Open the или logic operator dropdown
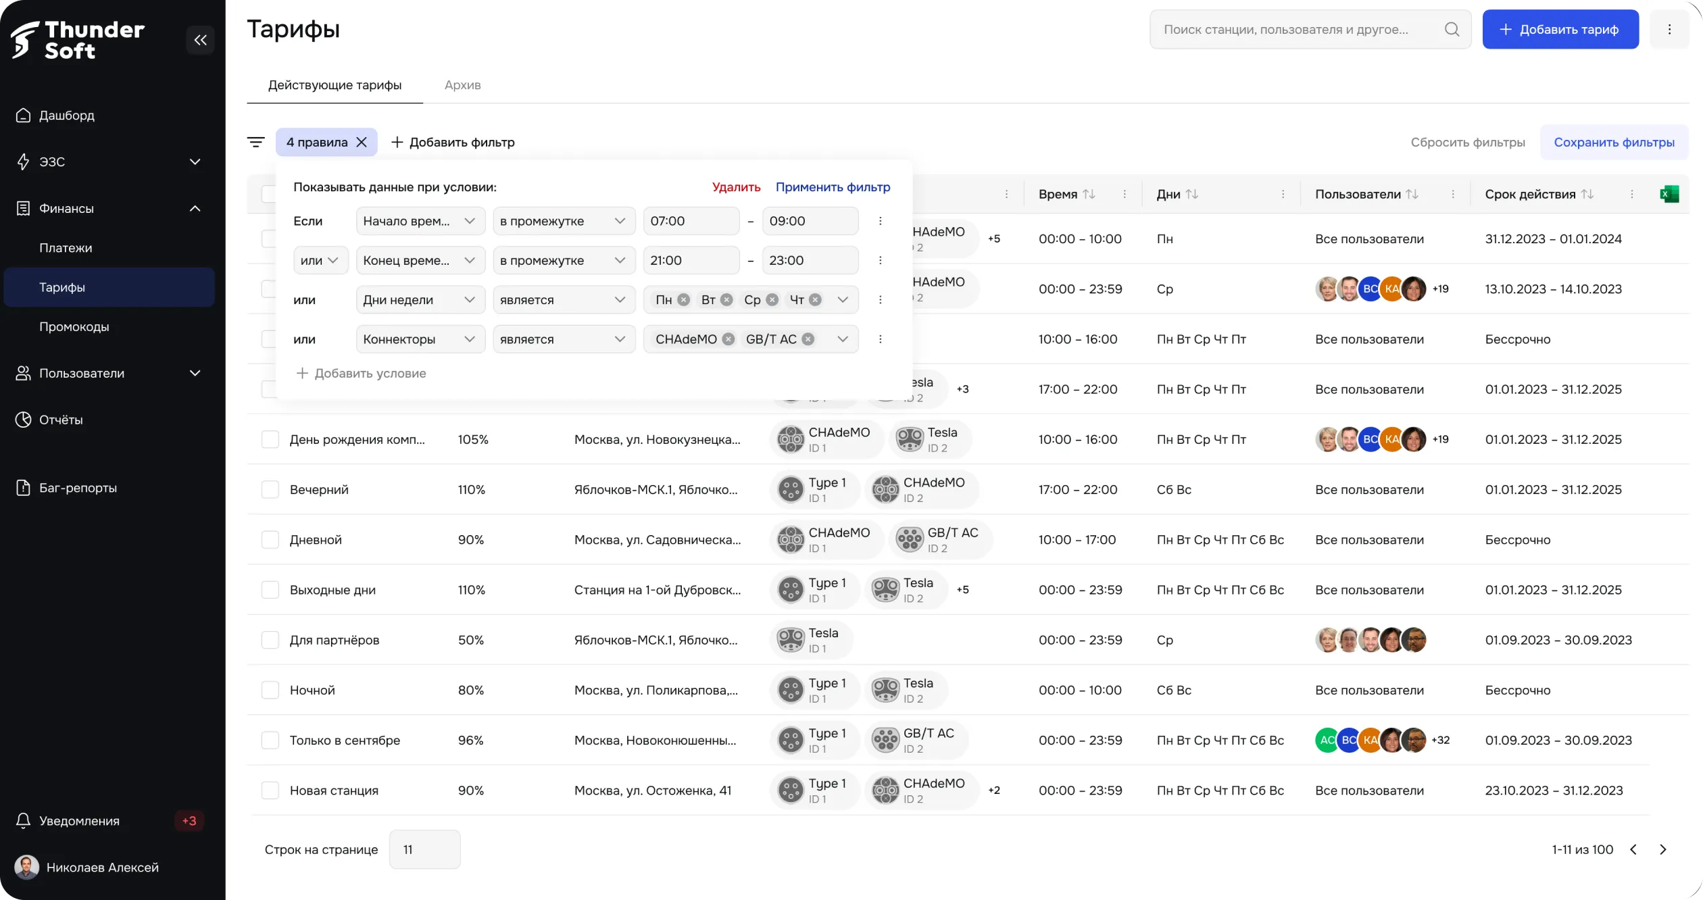1703x900 pixels. tap(320, 261)
